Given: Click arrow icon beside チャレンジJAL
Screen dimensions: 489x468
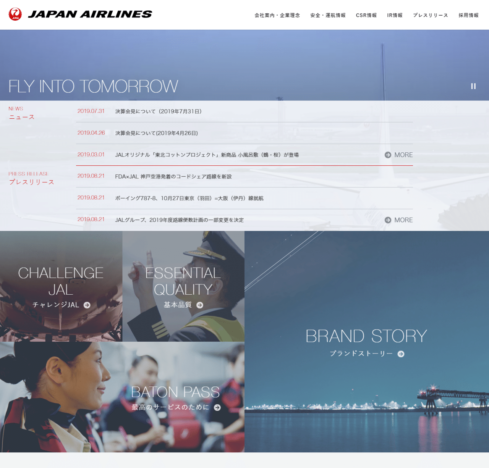Looking at the screenshot, I should [87, 305].
